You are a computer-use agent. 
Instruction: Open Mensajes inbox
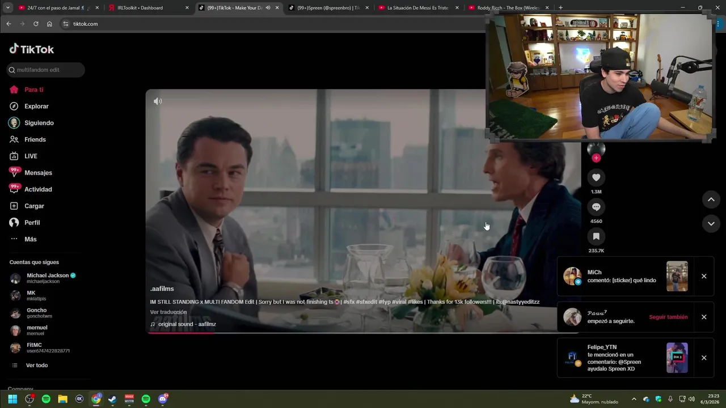tap(38, 173)
